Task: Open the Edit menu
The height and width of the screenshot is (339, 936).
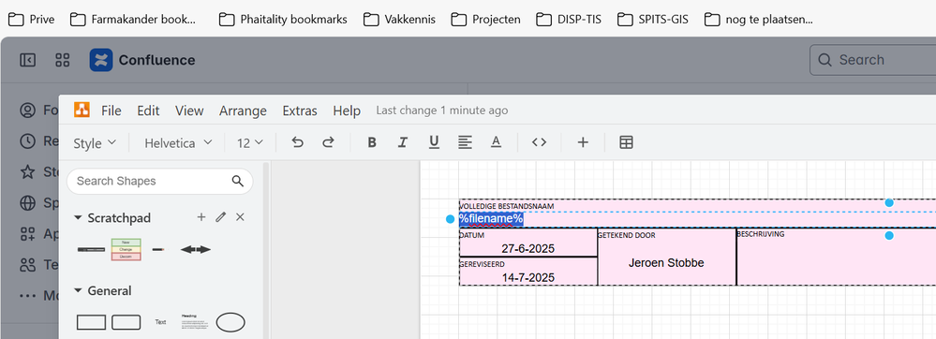Action: 148,111
